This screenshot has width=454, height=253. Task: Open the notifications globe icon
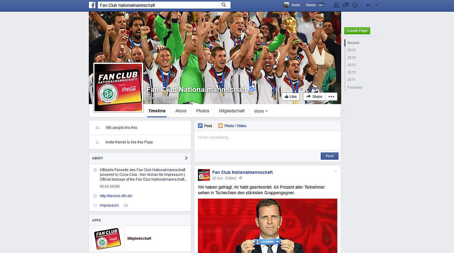pos(355,5)
